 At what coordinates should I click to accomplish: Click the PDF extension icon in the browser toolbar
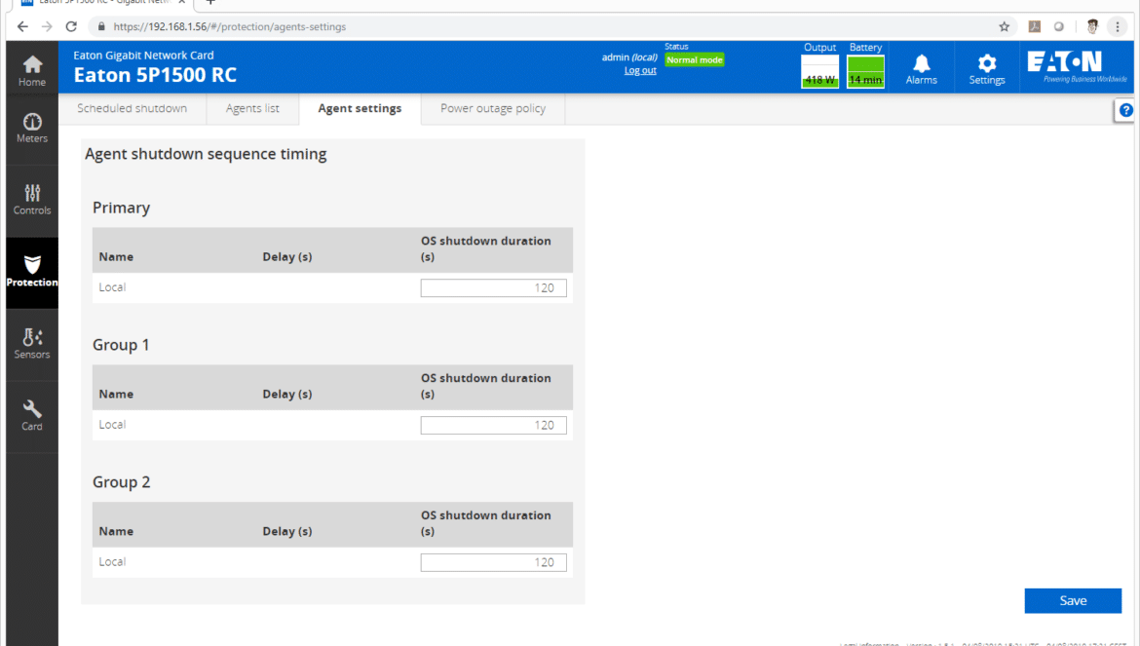(1035, 27)
